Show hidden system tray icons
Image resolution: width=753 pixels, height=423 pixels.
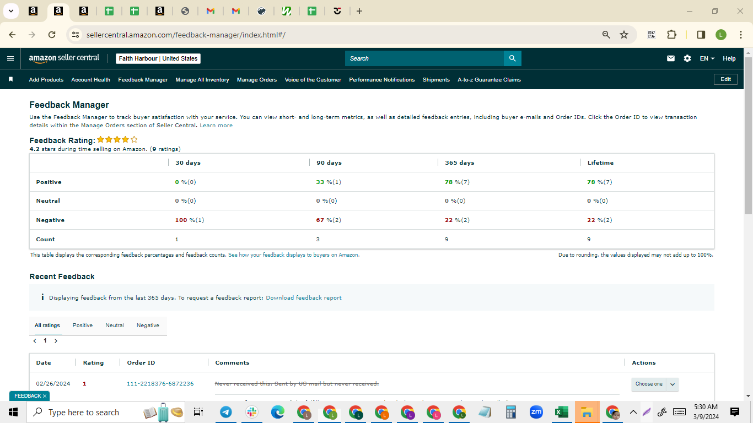coord(633,412)
